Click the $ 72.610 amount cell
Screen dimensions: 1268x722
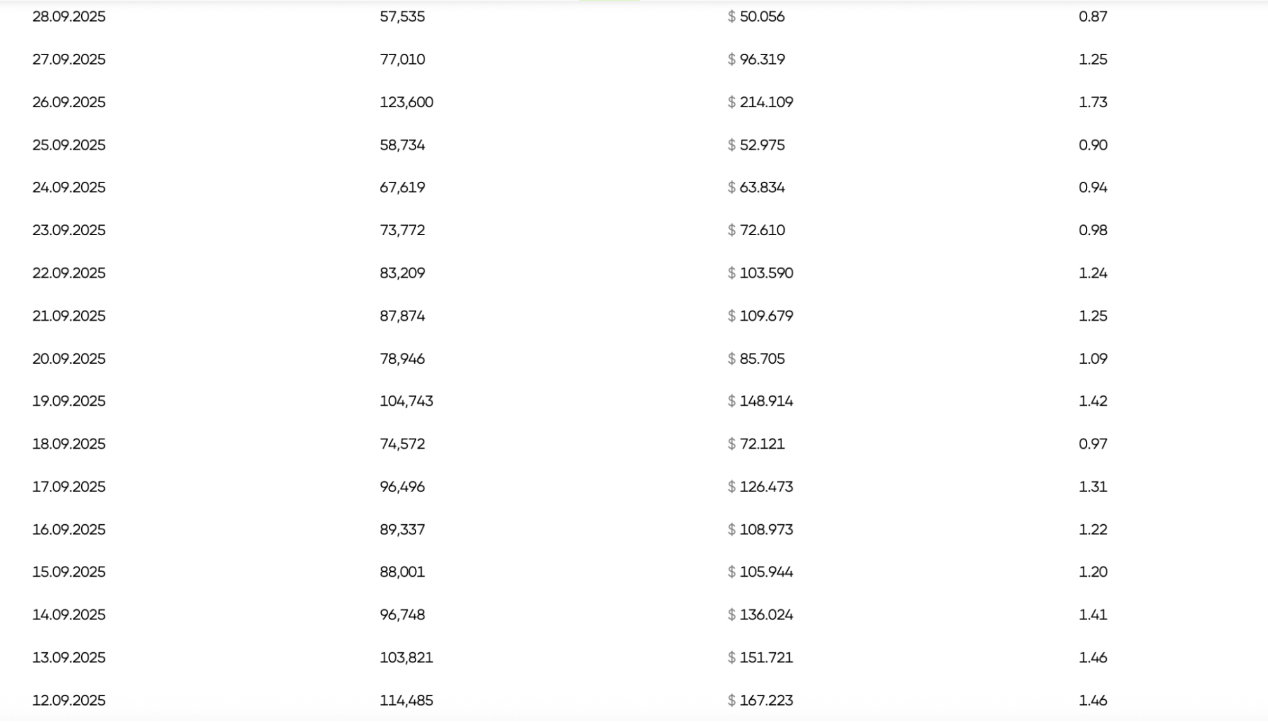756,230
